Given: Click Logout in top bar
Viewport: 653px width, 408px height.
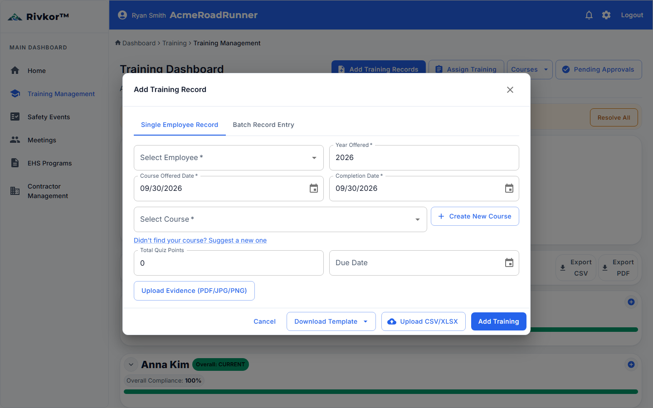Looking at the screenshot, I should [632, 15].
